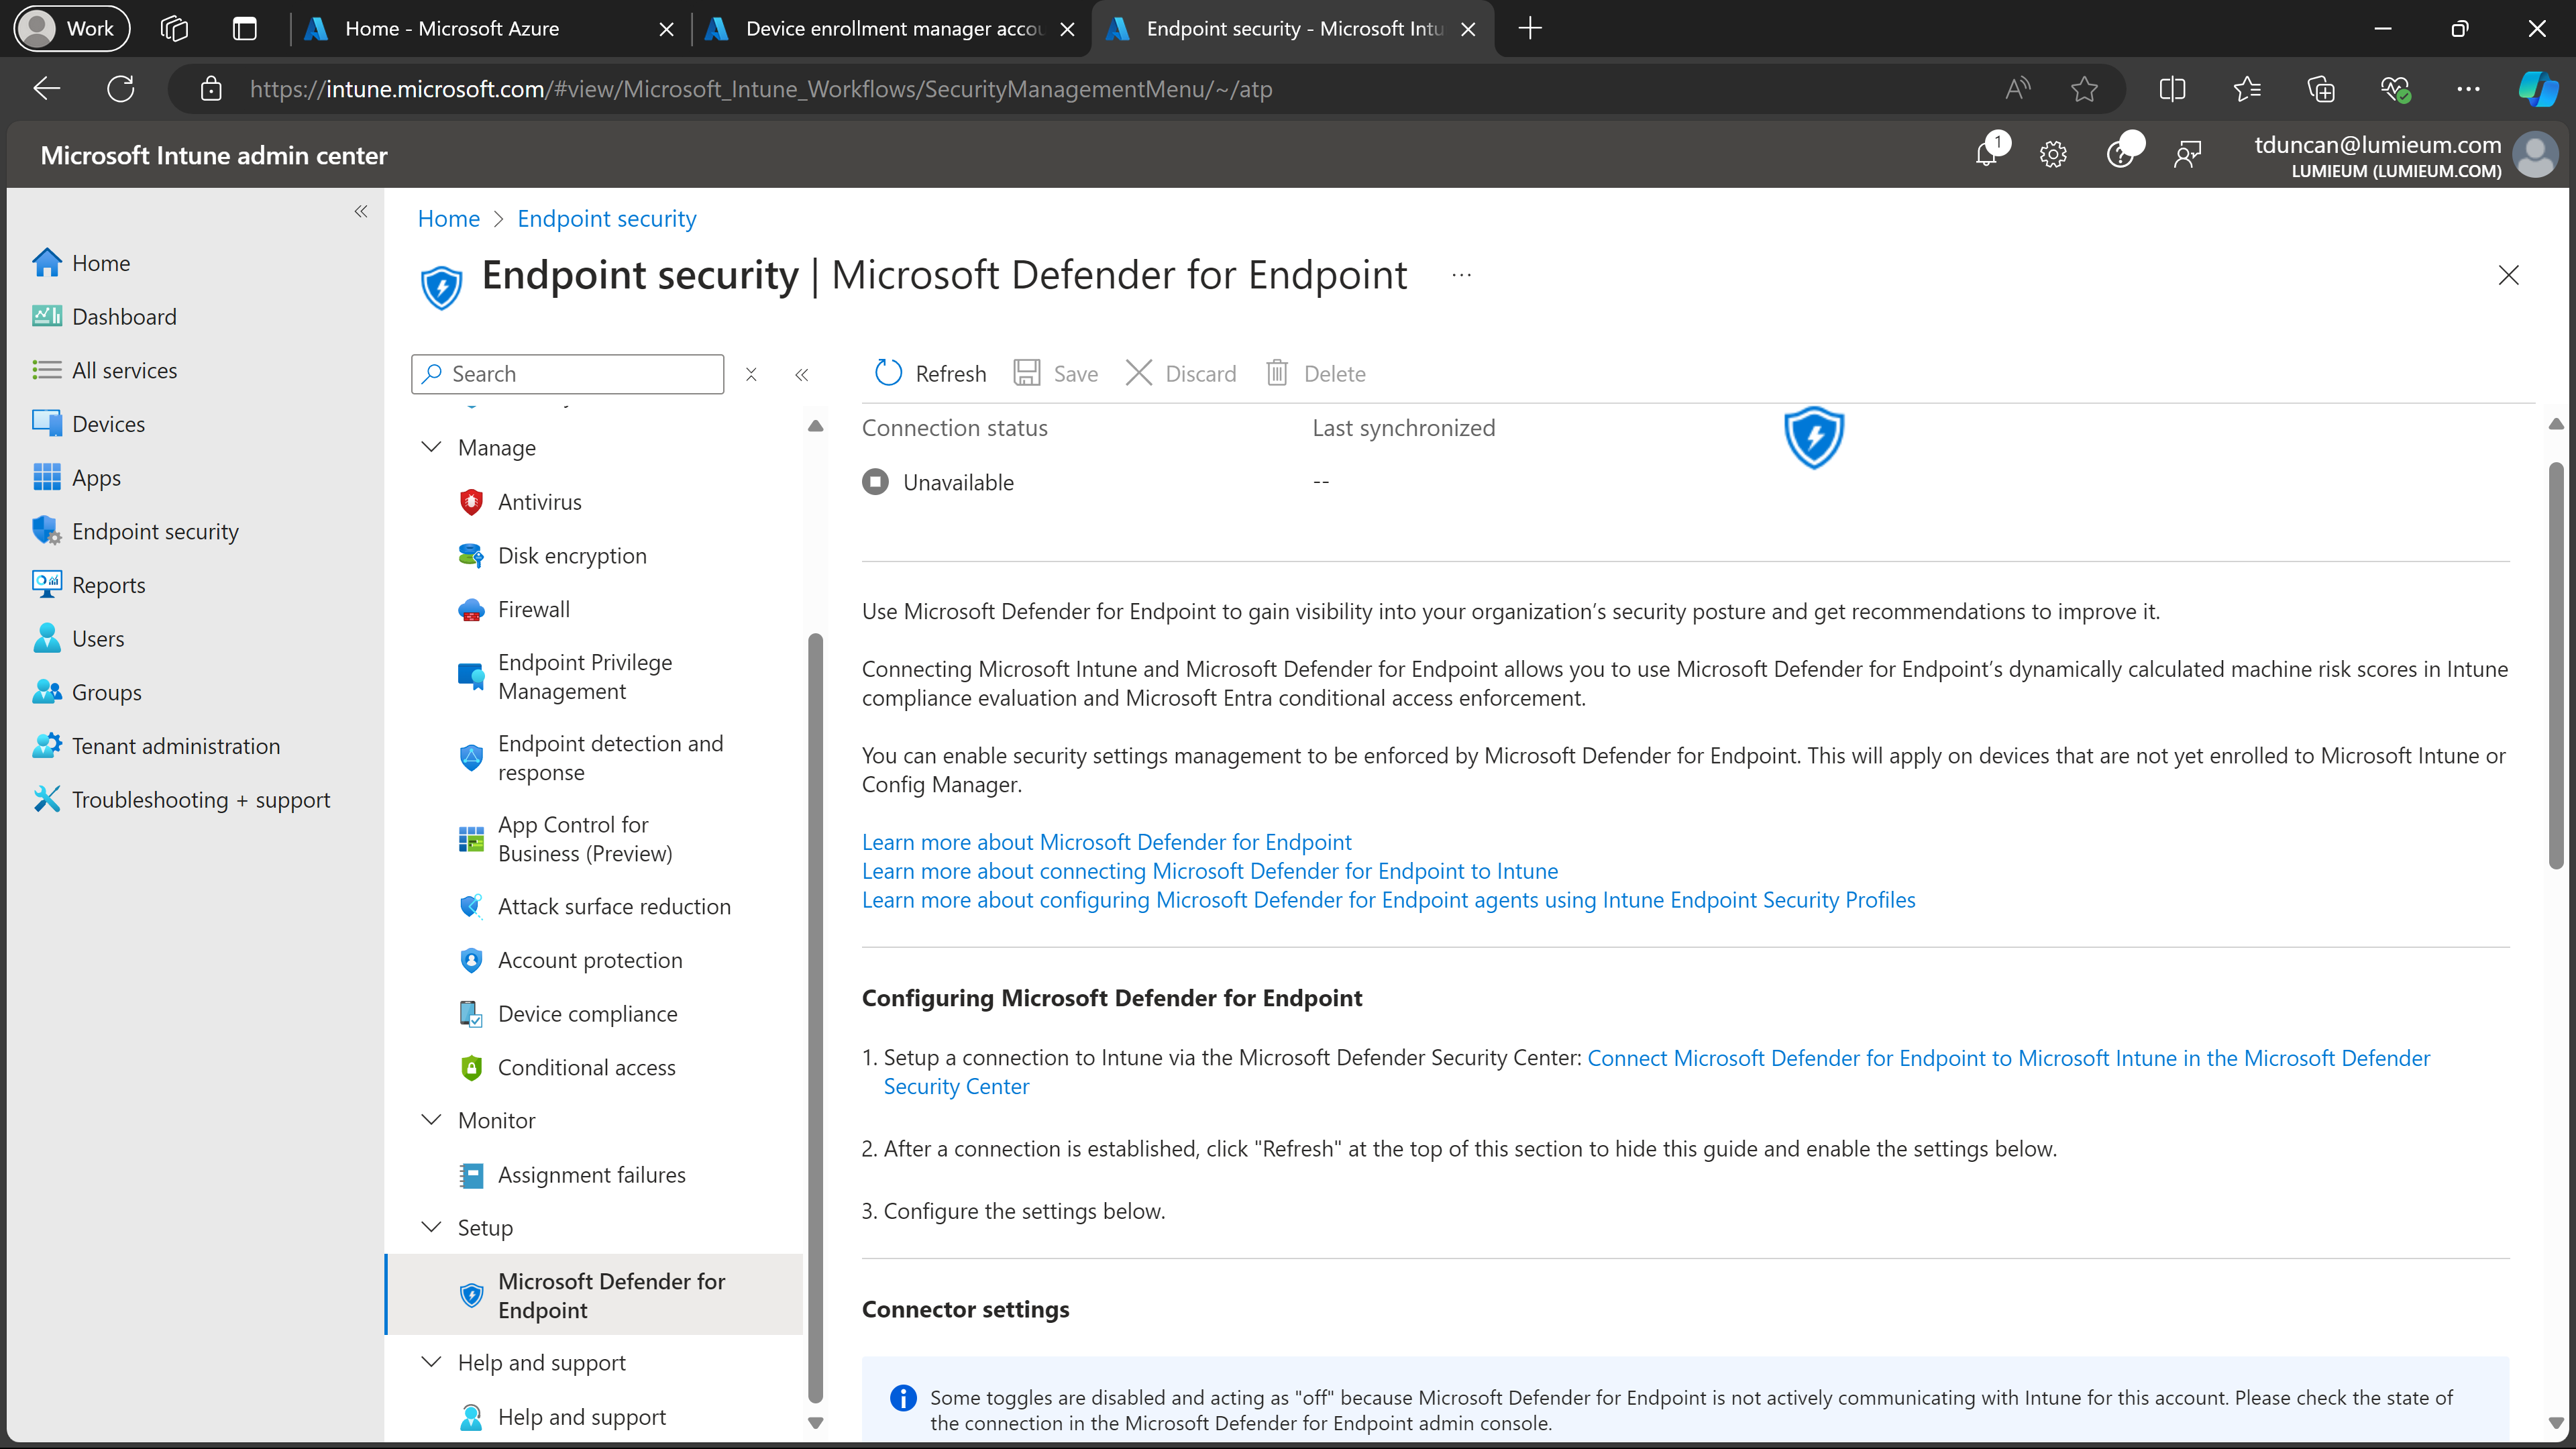Click the resource menu Search field
This screenshot has height=1449, width=2576.
coord(567,374)
